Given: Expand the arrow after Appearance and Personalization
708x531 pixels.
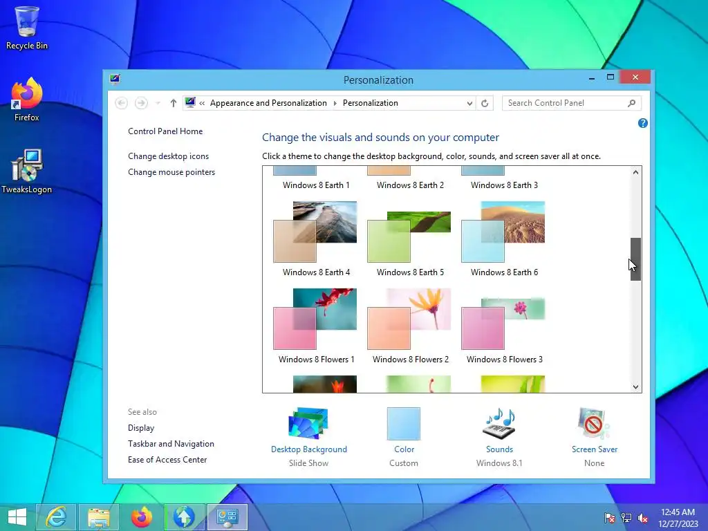Looking at the screenshot, I should click(335, 104).
